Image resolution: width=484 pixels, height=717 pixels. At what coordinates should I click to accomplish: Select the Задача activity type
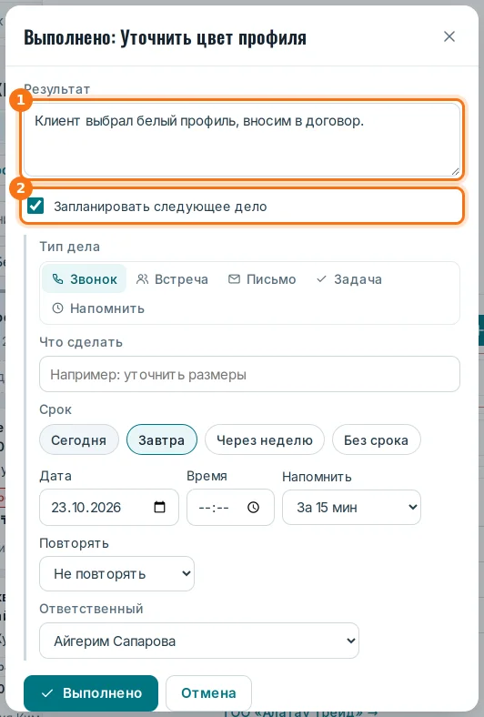349,279
